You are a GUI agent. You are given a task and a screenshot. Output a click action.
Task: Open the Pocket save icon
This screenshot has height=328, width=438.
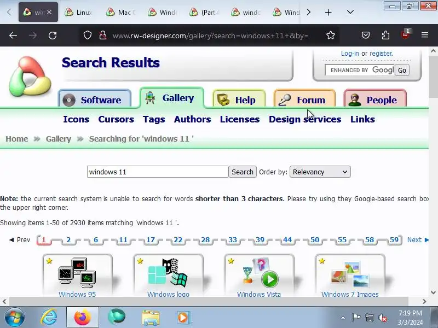(x=366, y=35)
